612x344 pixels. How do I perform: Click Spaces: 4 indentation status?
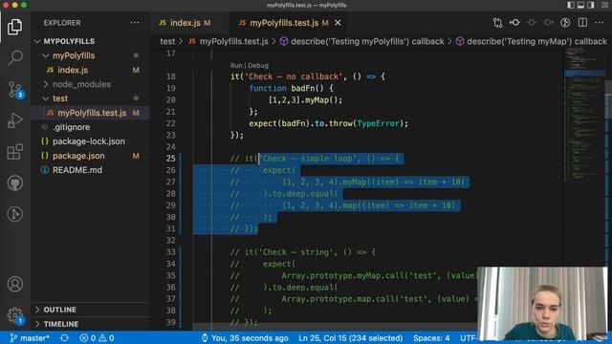(431, 337)
